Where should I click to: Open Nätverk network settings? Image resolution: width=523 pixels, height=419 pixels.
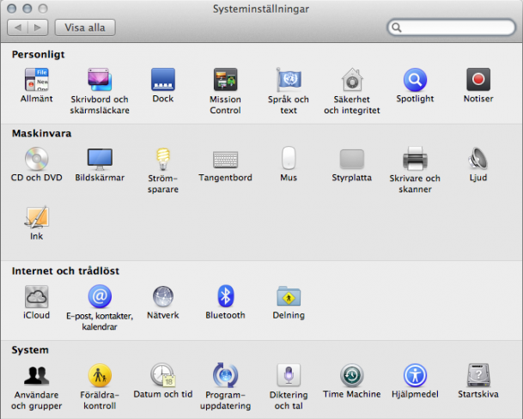tap(163, 296)
